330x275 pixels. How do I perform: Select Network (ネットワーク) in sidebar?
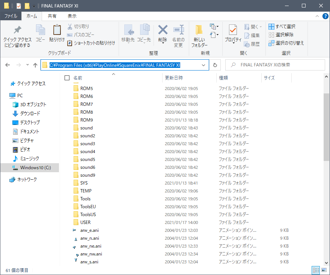pyautogui.click(x=23, y=180)
